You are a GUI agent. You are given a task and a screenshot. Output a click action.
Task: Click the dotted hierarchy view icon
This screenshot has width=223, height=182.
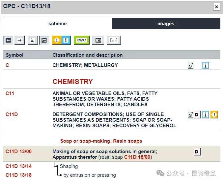click(33, 40)
